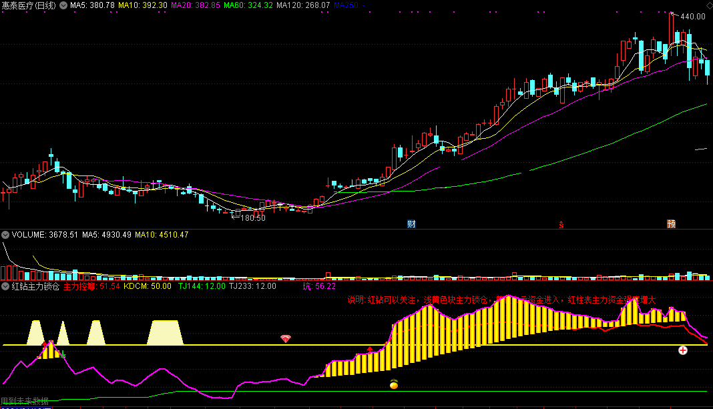Viewport: 713px width, 409px height.
Task: Click the orange fruit marker icon
Action: 394,384
